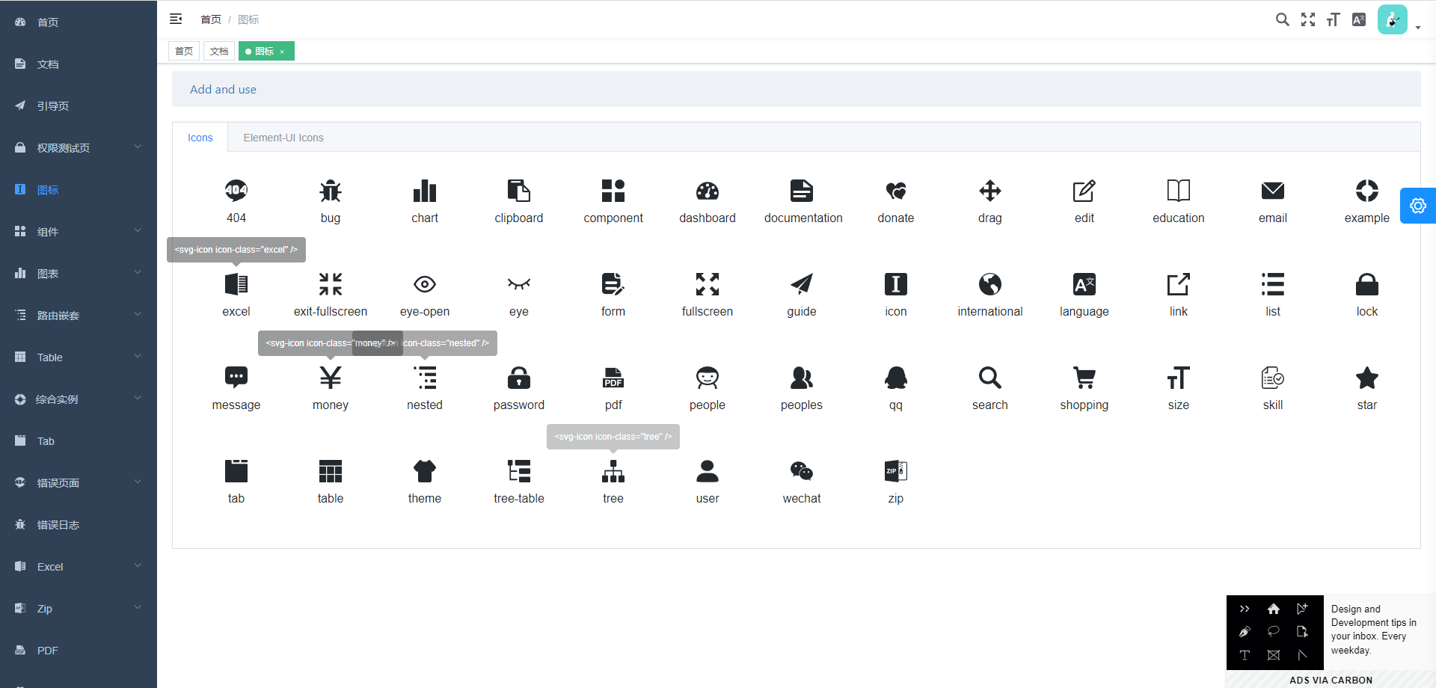Switch to the 文档 tag view
This screenshot has width=1436, height=688.
coord(219,51)
